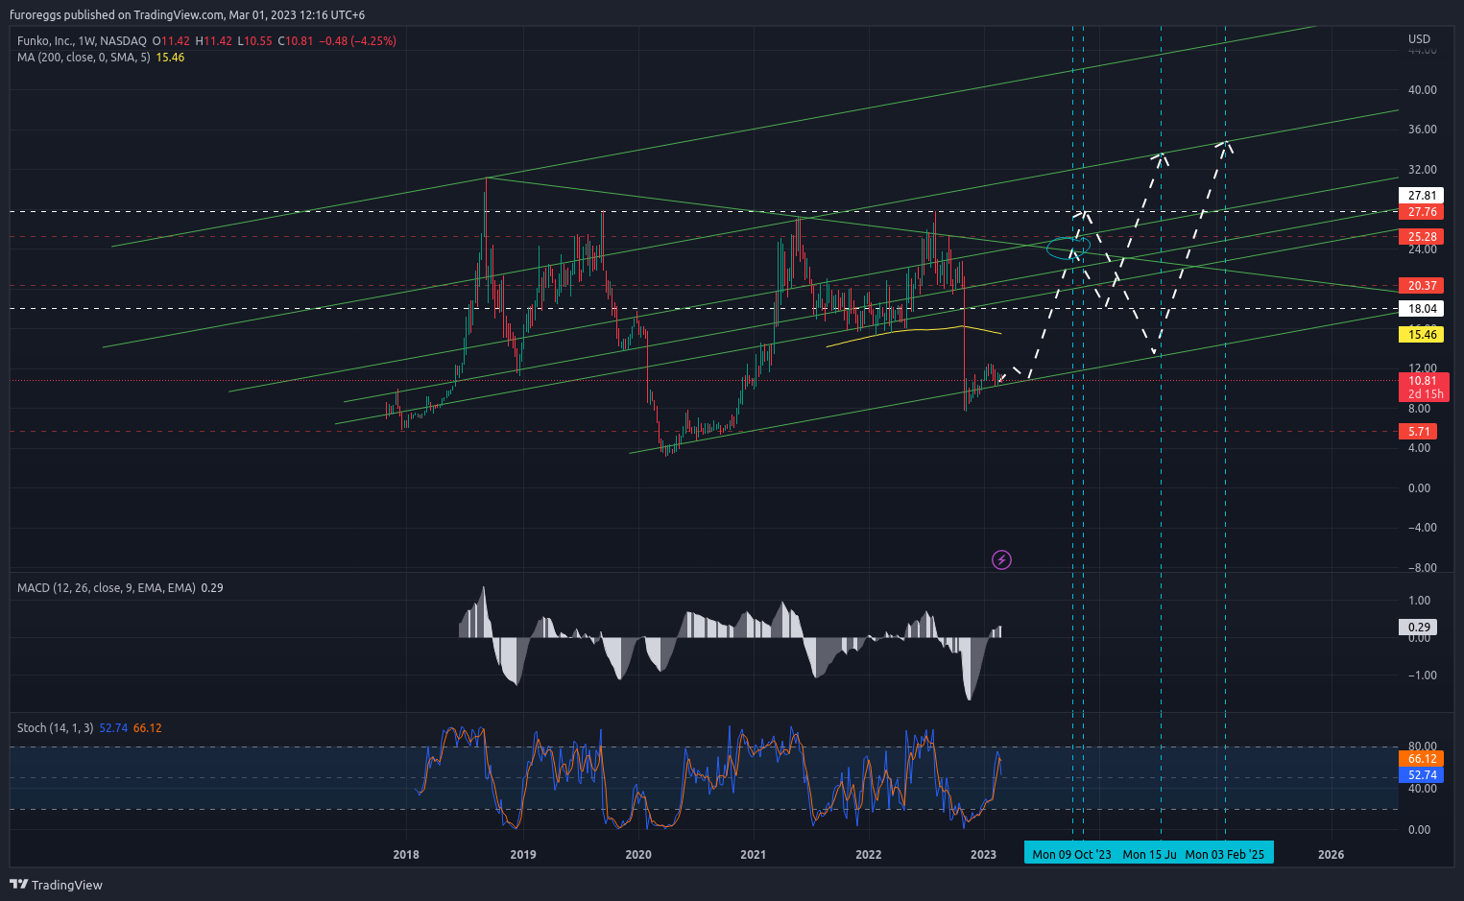The height and width of the screenshot is (901, 1464).
Task: Click the purple lightning bolt event icon
Action: point(1001,559)
